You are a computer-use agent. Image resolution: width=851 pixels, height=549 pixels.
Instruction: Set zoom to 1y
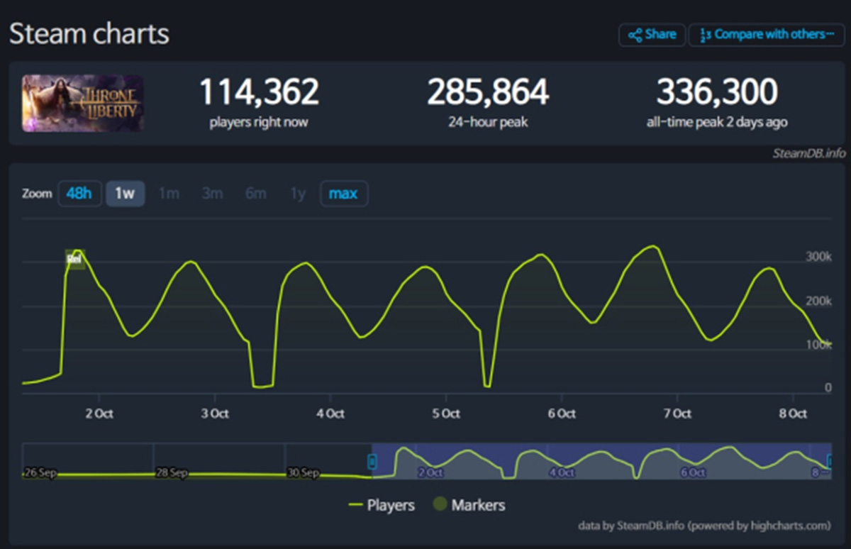click(x=298, y=194)
